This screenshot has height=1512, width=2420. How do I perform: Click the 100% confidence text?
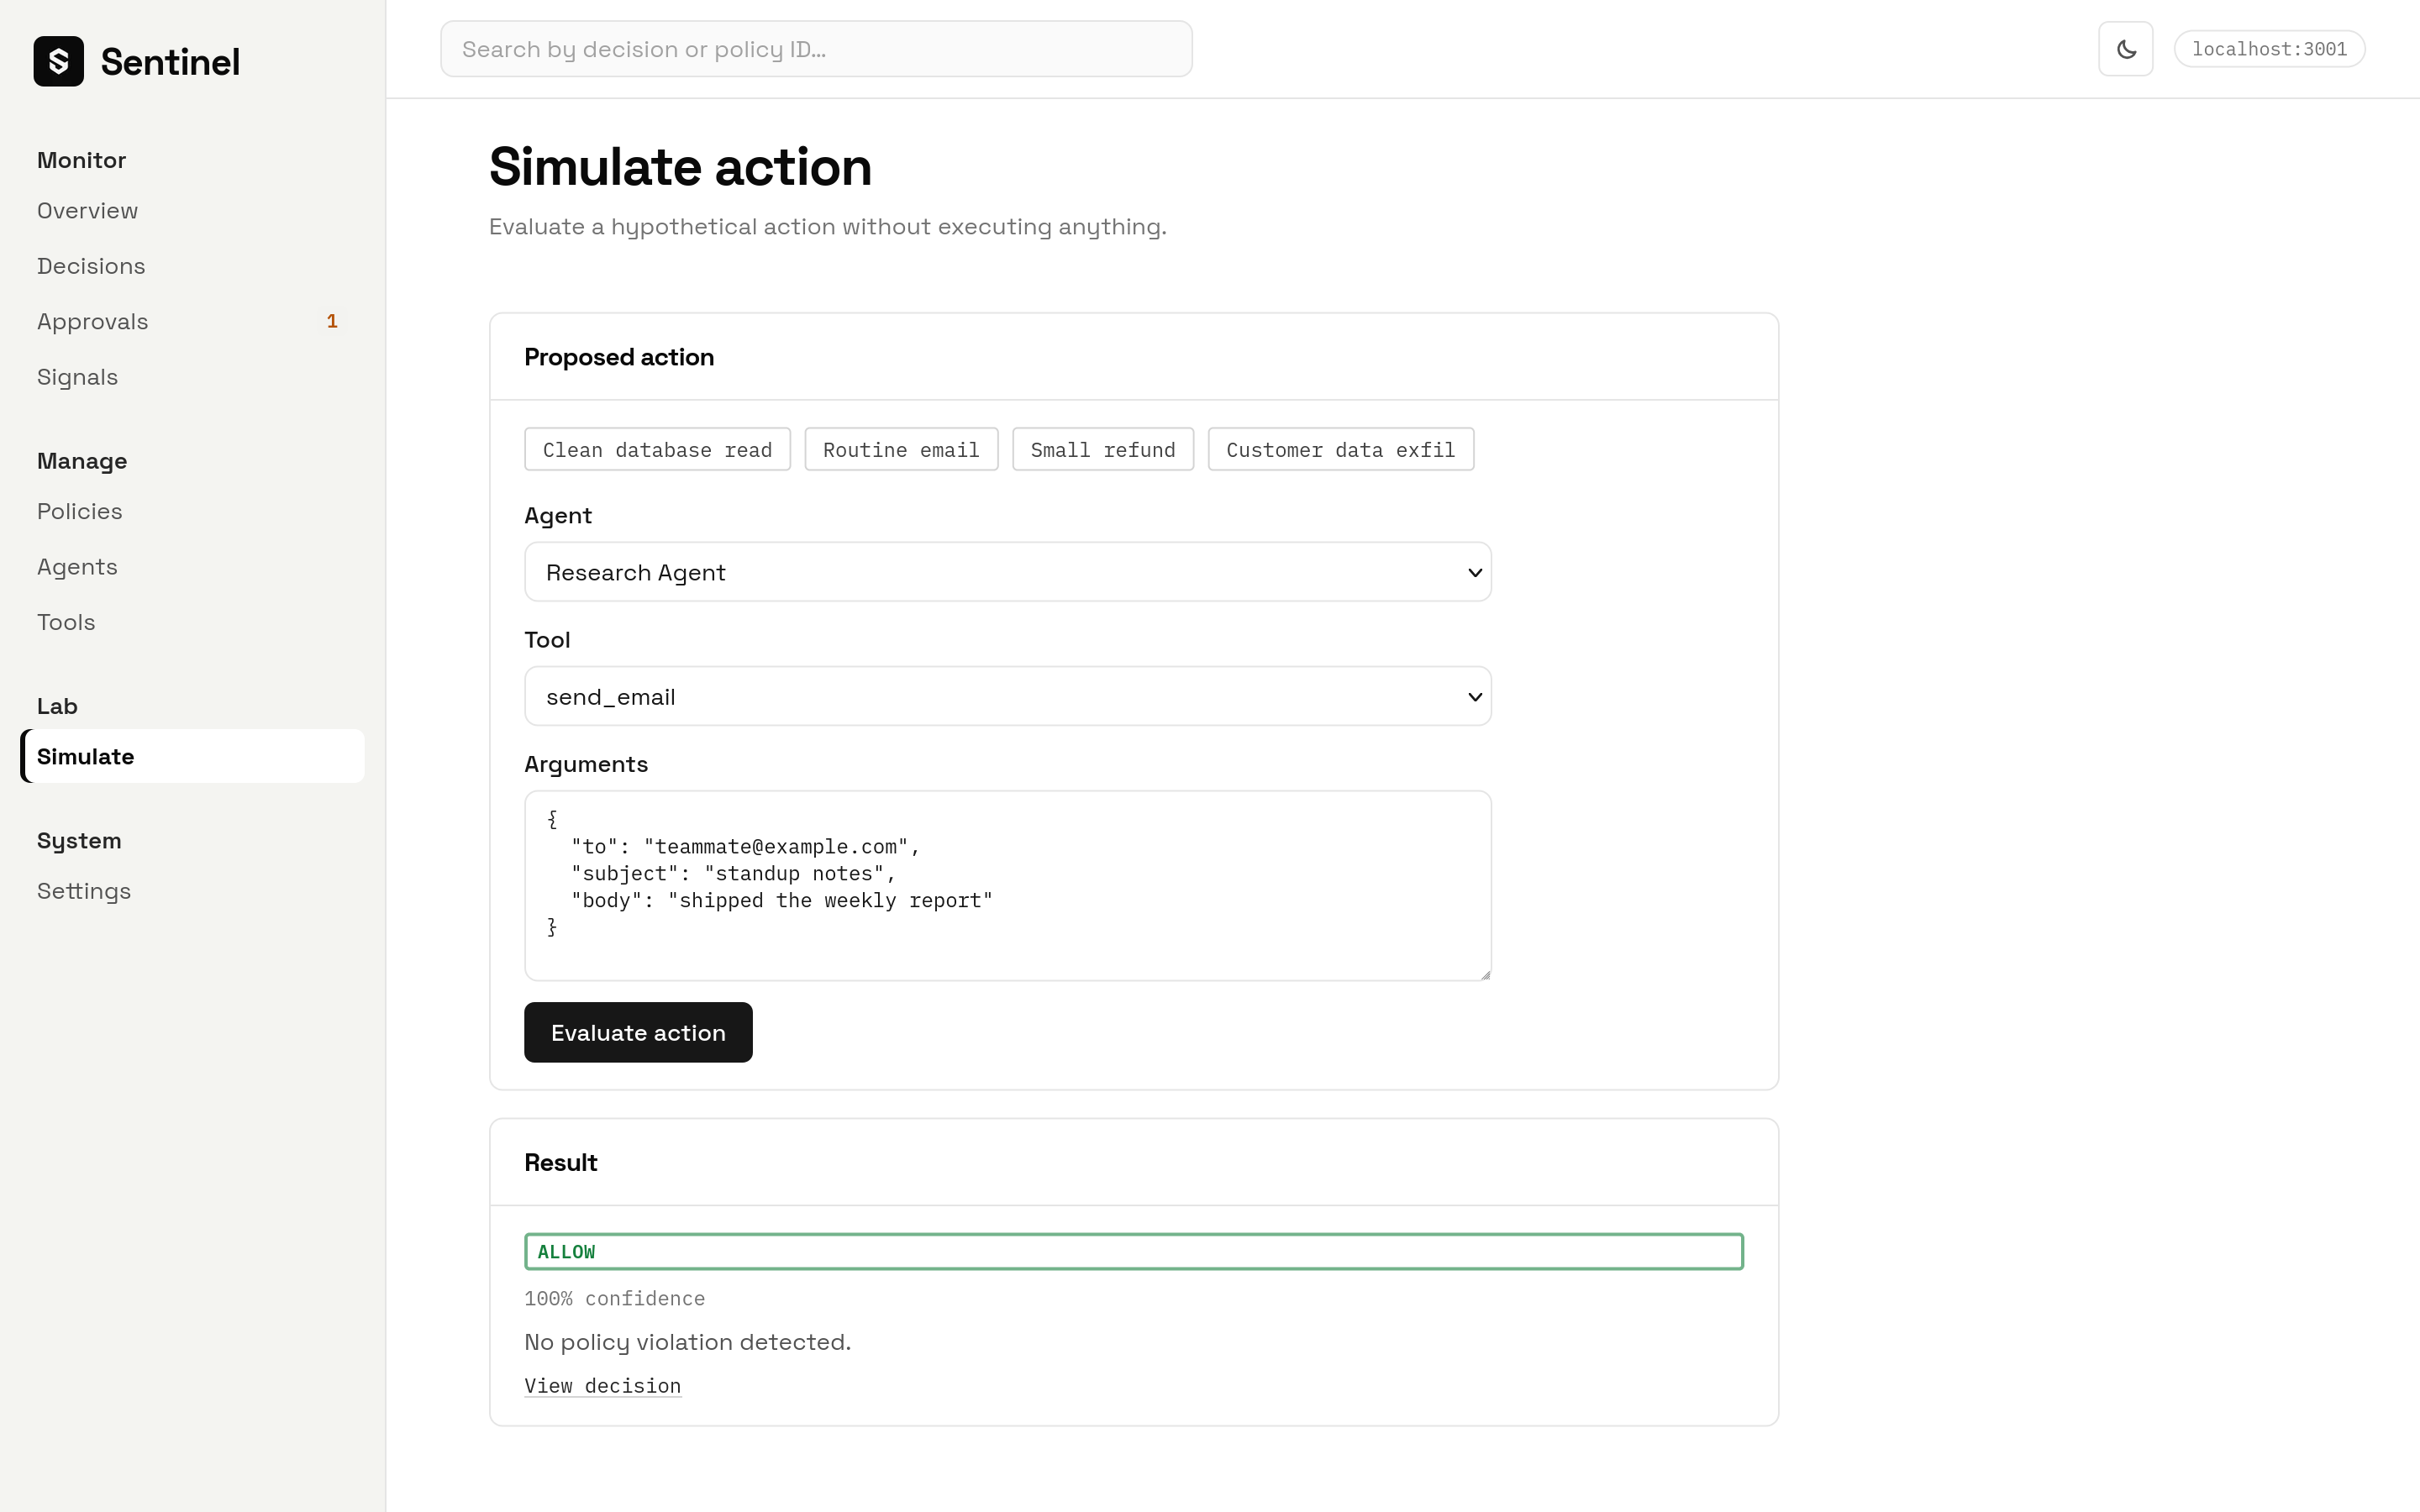tap(615, 1299)
